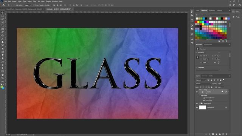Select the Pen tool
Viewport: 242px width, 136px height.
(3, 62)
